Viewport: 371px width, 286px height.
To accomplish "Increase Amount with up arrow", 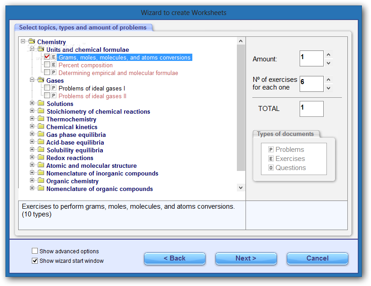I will click(328, 55).
